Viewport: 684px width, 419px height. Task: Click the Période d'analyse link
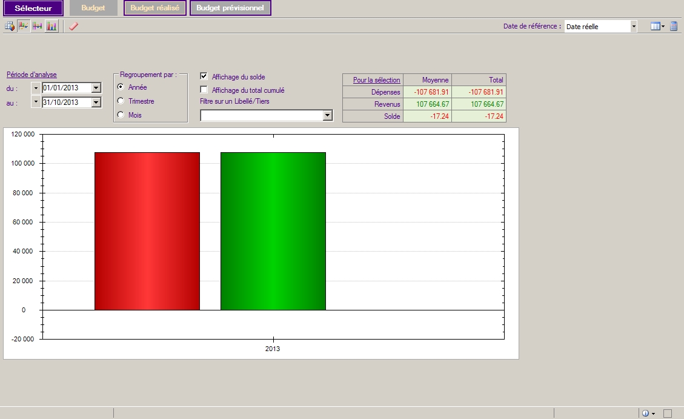click(x=32, y=75)
